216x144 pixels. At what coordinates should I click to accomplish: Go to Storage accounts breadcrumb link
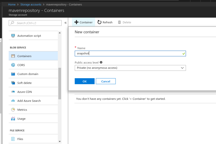[x=31, y=4]
